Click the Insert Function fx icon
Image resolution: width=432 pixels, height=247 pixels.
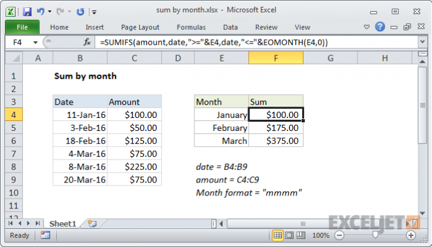click(87, 42)
